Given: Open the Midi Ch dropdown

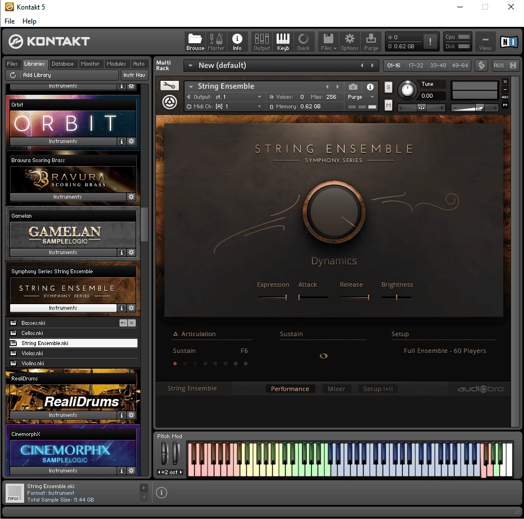Looking at the screenshot, I should pyautogui.click(x=259, y=107).
